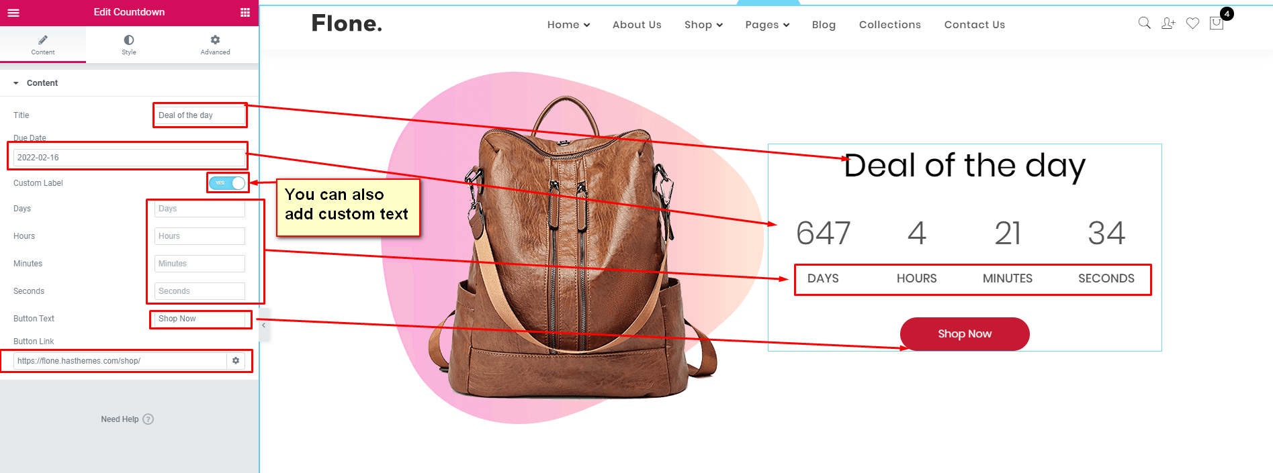Collapse the Content section arrow

point(16,83)
